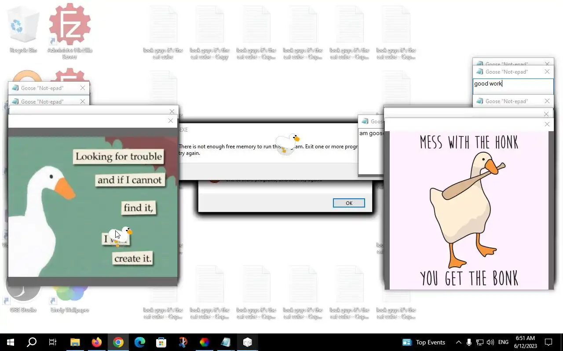Open the Windows Start menu
The height and width of the screenshot is (351, 563).
(11, 342)
